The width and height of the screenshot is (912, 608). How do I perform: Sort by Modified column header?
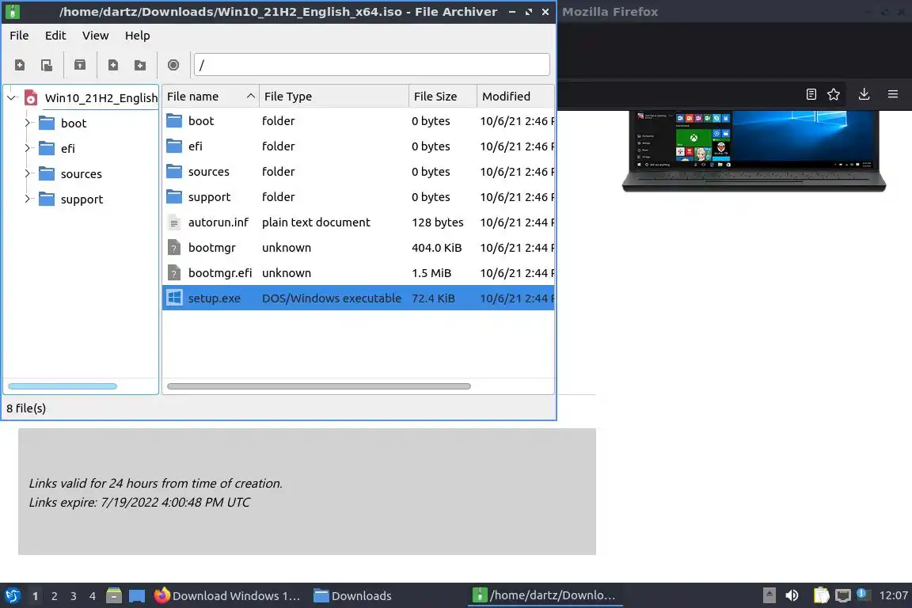(x=515, y=96)
